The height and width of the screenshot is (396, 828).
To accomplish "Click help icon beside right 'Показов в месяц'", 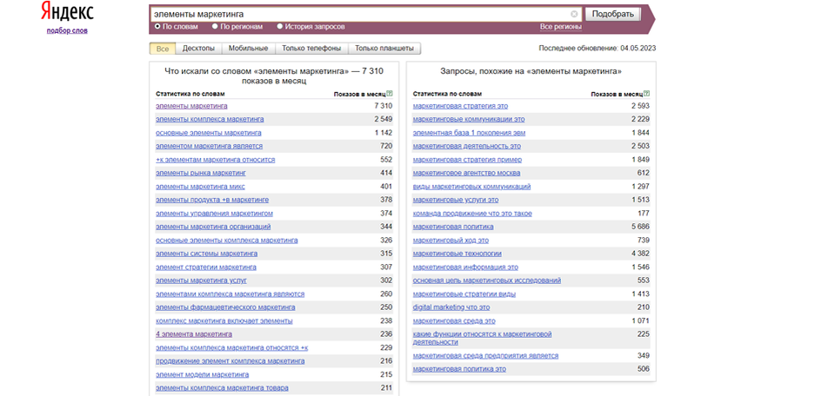I will (x=646, y=94).
